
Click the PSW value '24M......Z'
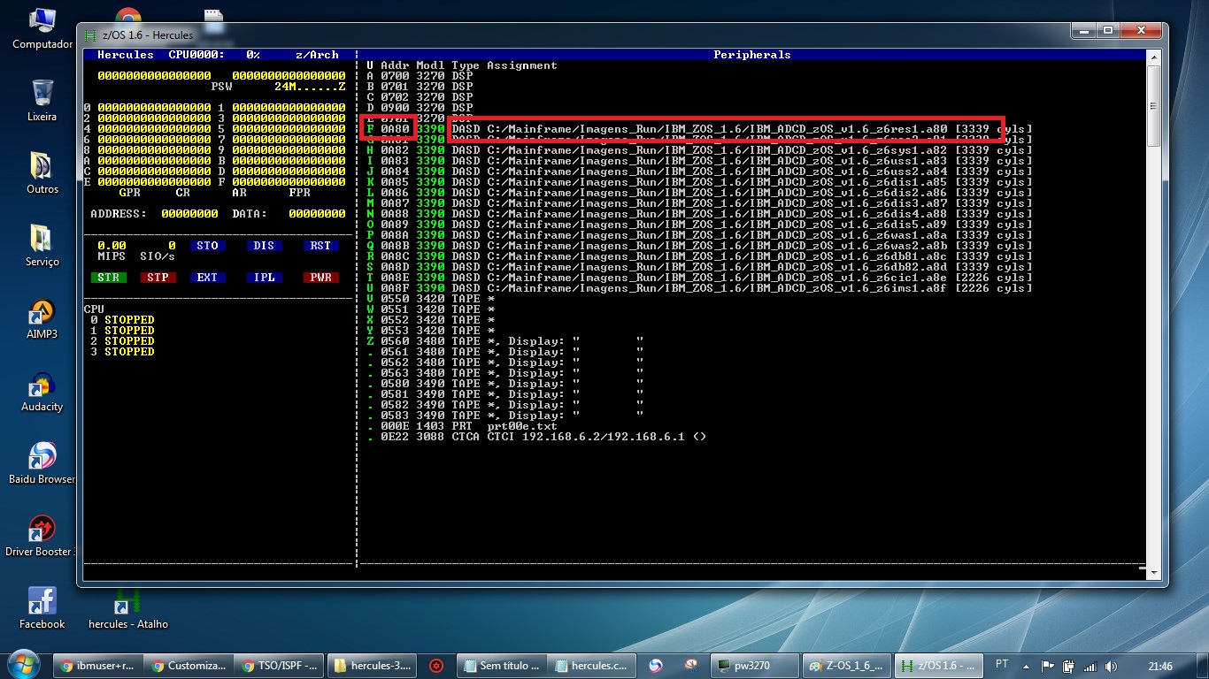point(310,87)
